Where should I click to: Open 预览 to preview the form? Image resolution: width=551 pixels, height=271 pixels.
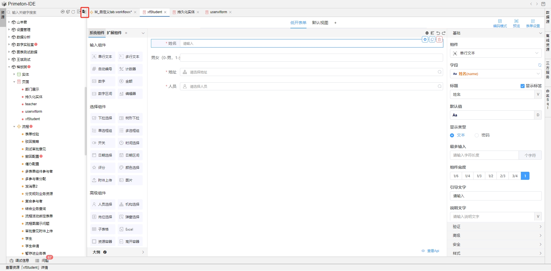tap(516, 23)
